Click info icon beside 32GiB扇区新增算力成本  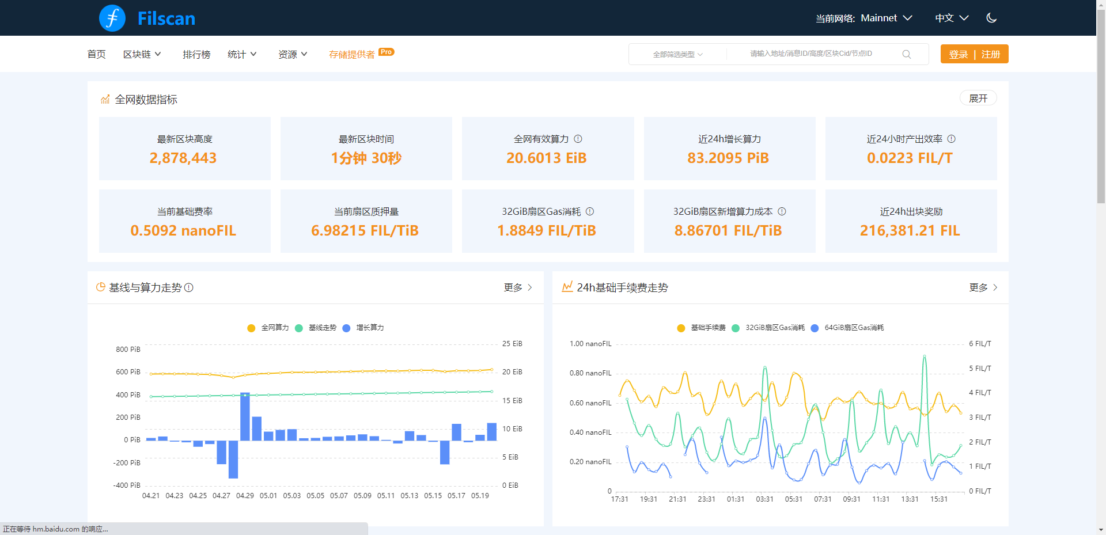tap(782, 211)
